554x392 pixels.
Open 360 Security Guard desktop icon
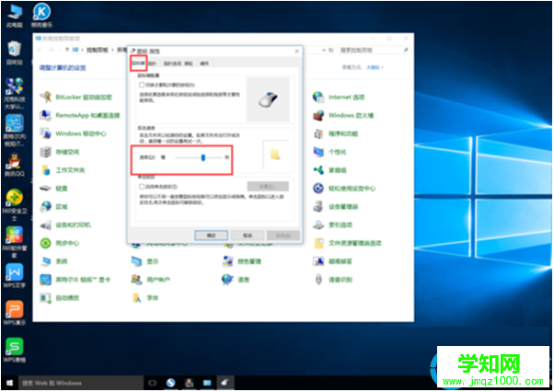pos(15,205)
